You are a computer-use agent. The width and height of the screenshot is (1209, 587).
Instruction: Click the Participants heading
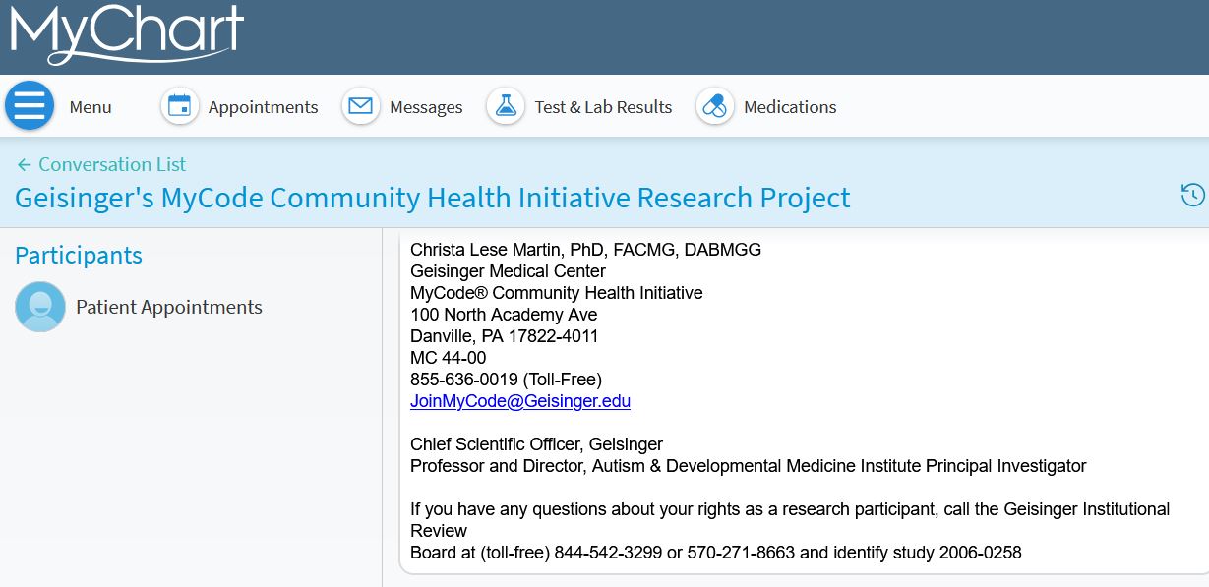79,256
